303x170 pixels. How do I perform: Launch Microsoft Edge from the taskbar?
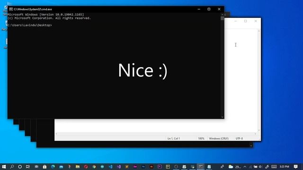click(x=53, y=167)
